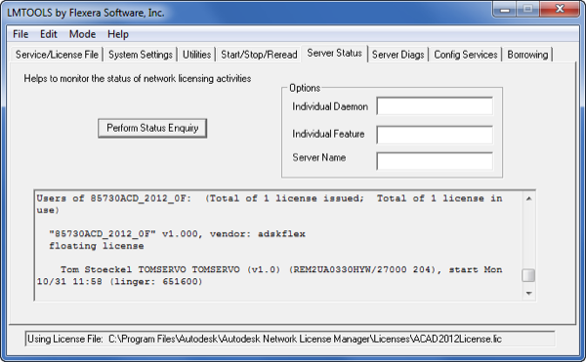This screenshot has width=586, height=362.
Task: Switch to the Start/Stop/Reread tab
Action: click(x=259, y=55)
